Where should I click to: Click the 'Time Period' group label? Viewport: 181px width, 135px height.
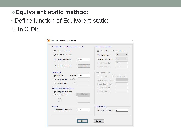57,72
